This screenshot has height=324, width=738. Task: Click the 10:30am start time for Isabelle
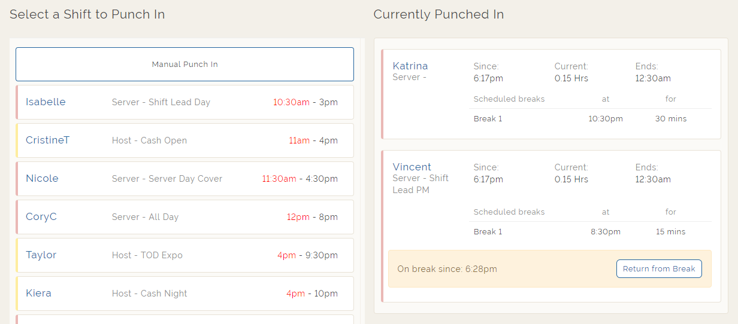[291, 102]
